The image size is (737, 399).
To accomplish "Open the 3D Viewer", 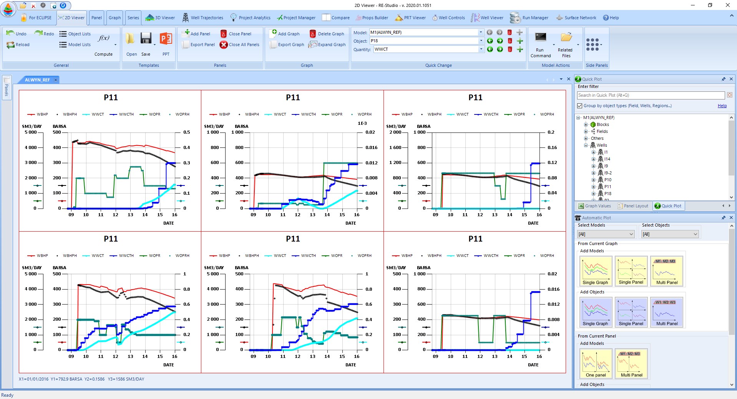I will point(160,18).
